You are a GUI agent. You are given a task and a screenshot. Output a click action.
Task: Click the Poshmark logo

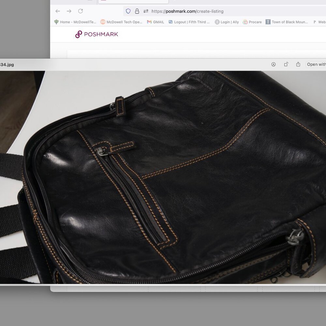tap(96, 34)
